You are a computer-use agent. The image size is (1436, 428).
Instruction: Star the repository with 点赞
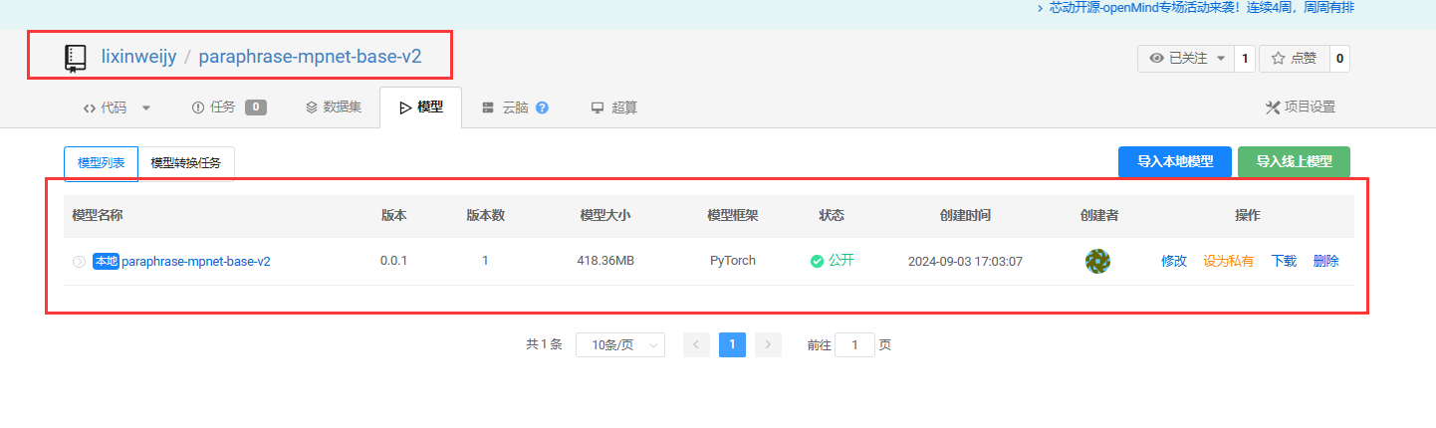[1294, 59]
